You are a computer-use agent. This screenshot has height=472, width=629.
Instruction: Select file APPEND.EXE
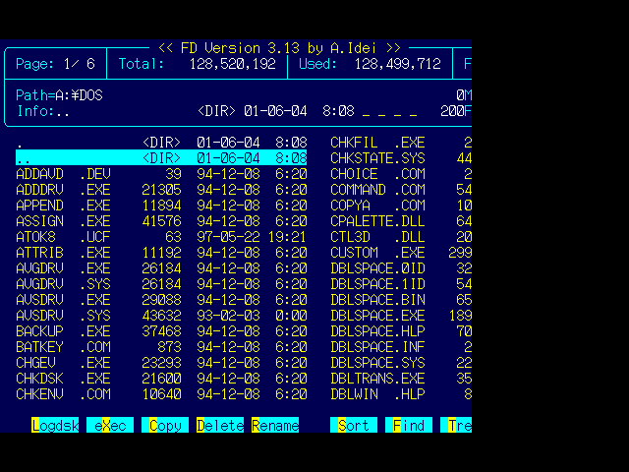[x=161, y=206]
